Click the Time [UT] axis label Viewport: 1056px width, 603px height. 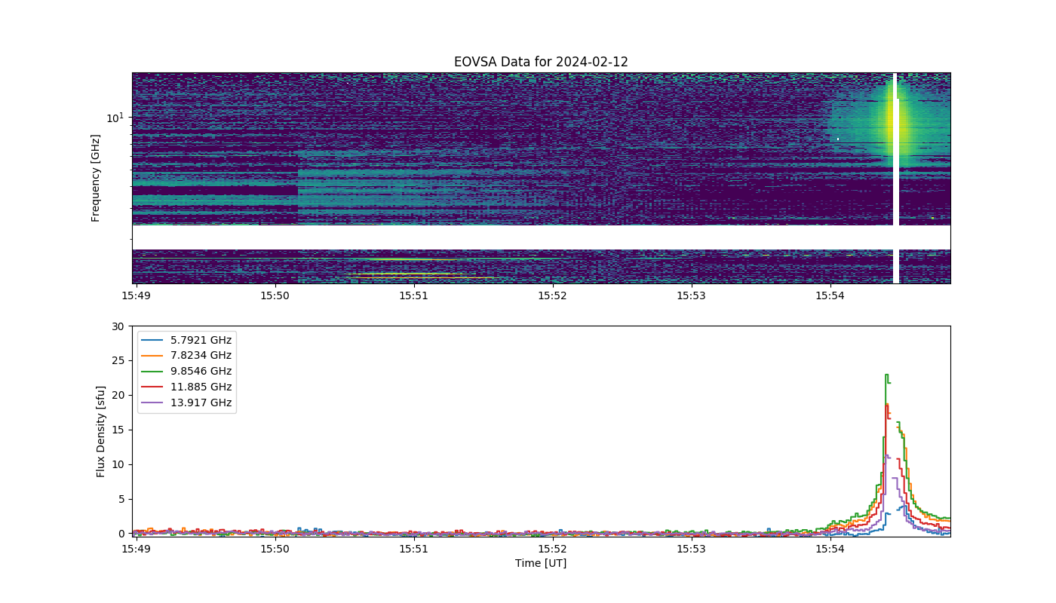[541, 563]
